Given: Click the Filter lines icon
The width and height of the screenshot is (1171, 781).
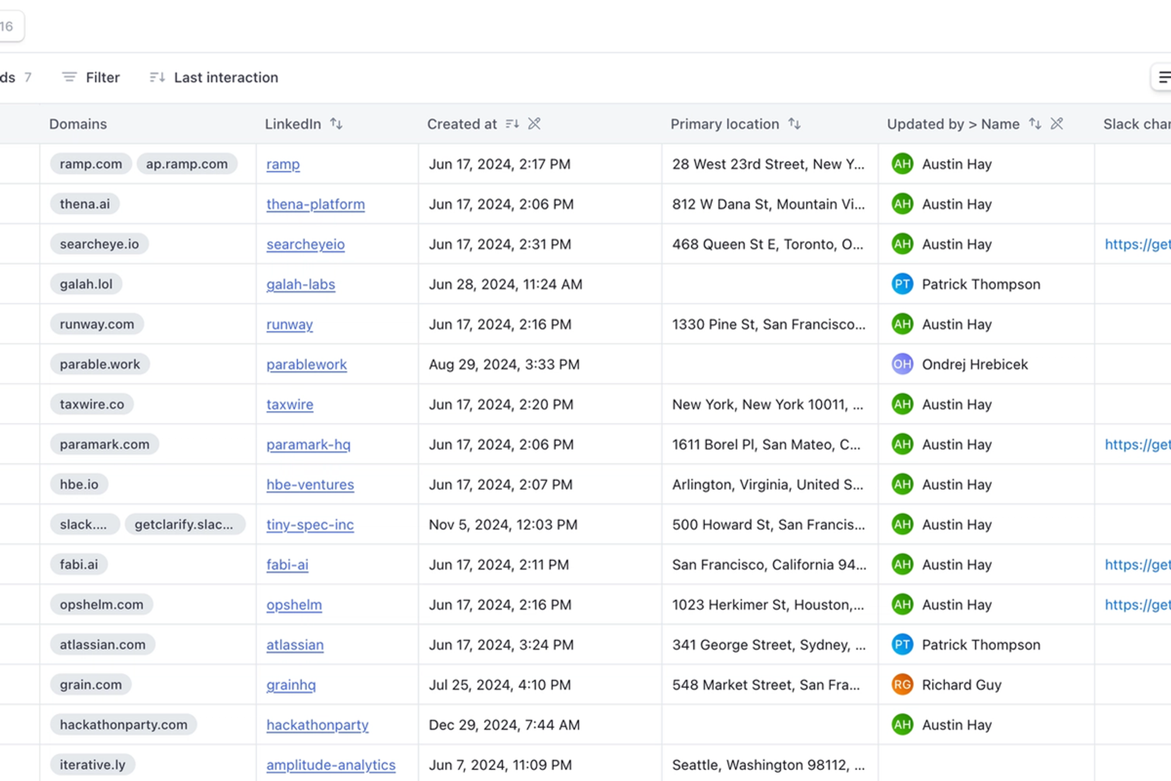Looking at the screenshot, I should (x=70, y=77).
